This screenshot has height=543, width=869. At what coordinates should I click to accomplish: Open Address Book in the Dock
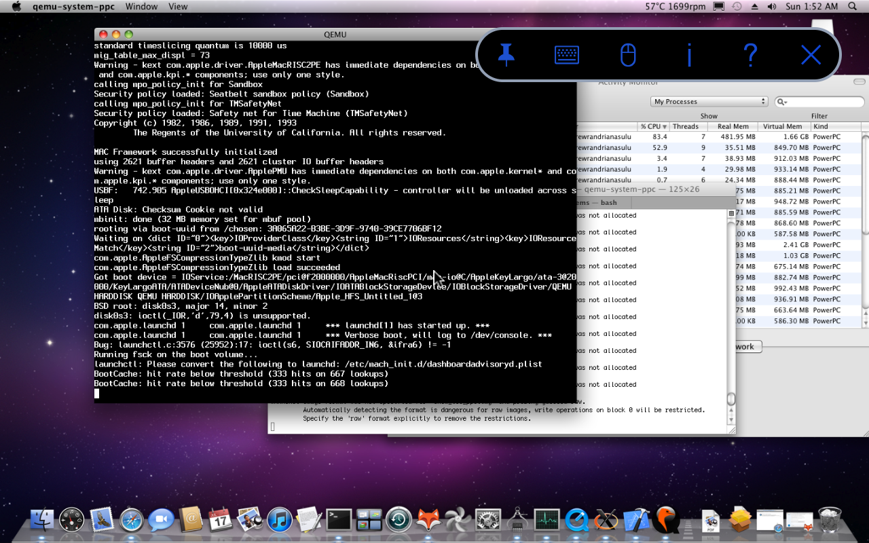click(x=191, y=520)
